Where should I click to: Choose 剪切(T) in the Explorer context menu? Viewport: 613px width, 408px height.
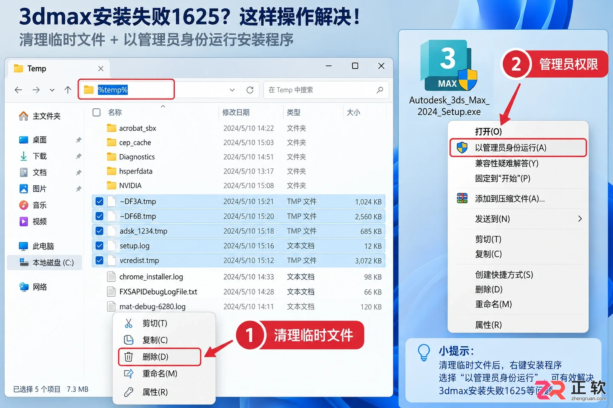click(164, 323)
